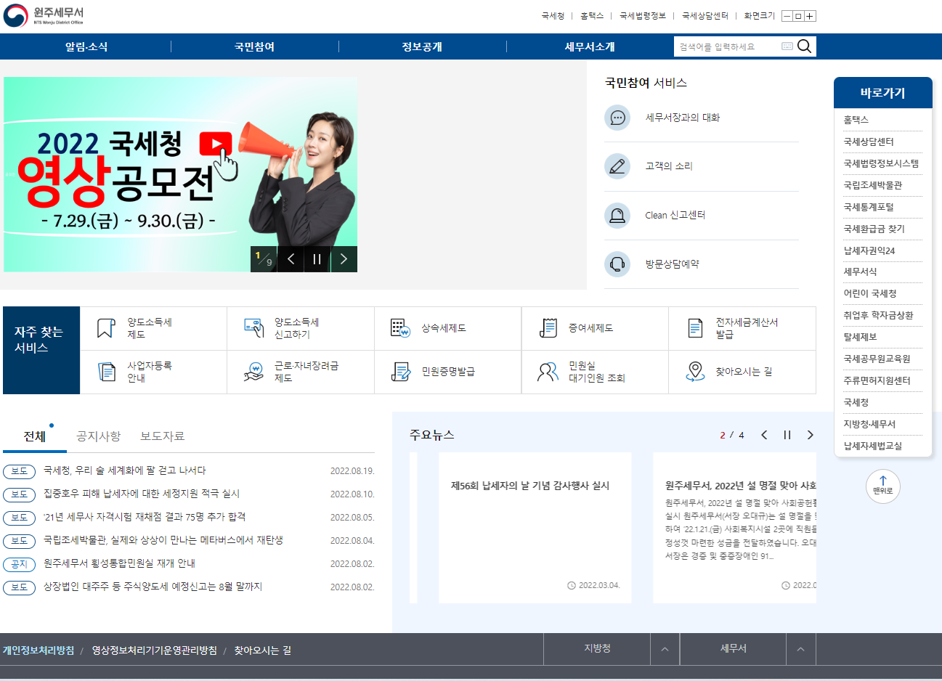Viewport: 942px width, 681px height.
Task: Open 민원실 대기인원 조회 service
Action: (x=595, y=372)
